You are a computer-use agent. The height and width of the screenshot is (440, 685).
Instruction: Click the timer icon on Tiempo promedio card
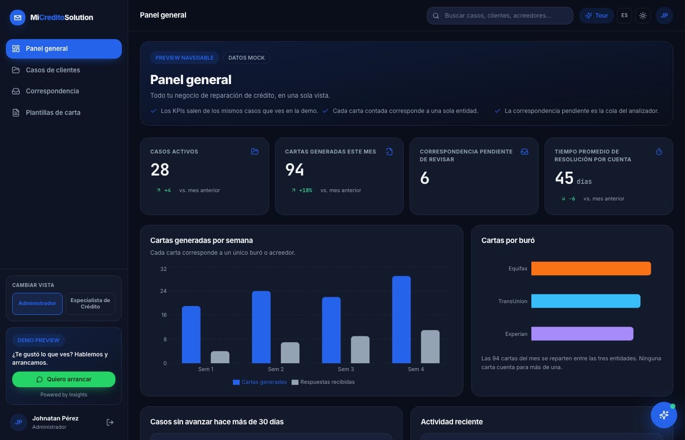tap(659, 152)
